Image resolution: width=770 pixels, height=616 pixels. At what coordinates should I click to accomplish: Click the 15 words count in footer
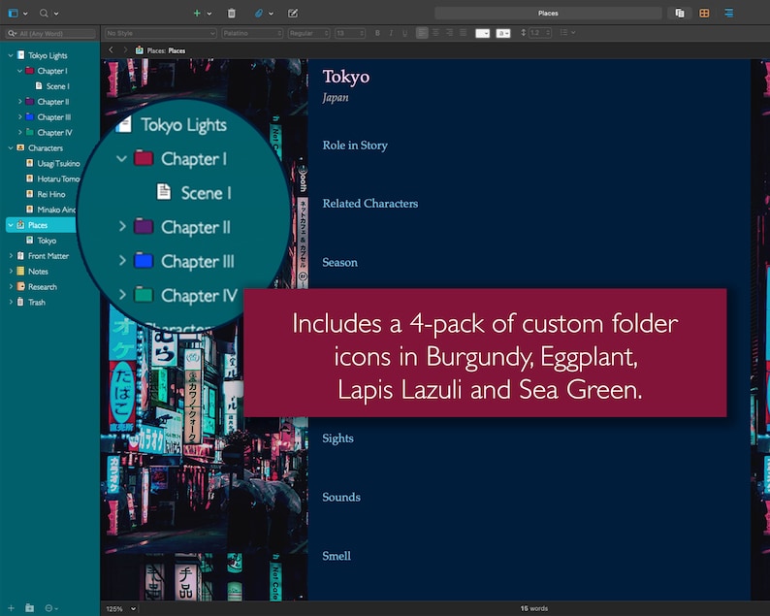pos(533,608)
